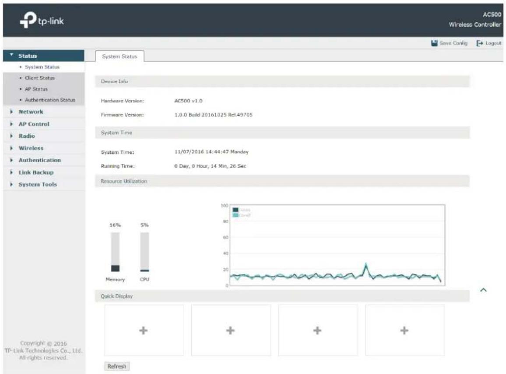Expand the System Tools menu section
Image resolution: width=506 pixels, height=374 pixels.
(44, 184)
